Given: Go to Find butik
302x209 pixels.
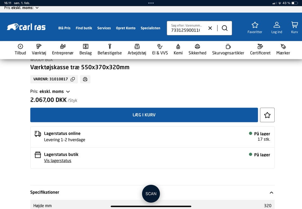Looking at the screenshot, I should [84, 28].
